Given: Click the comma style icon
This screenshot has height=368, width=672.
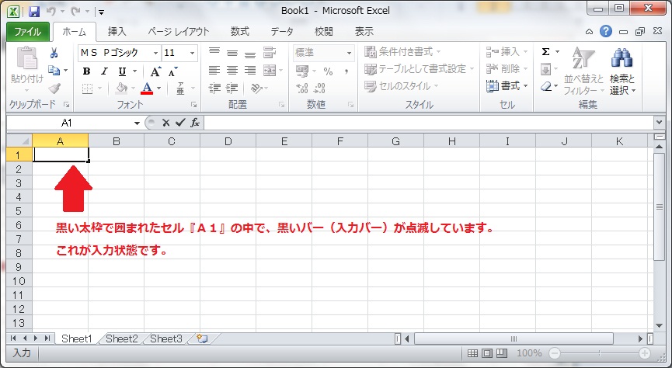Looking at the screenshot, I should 346,71.
